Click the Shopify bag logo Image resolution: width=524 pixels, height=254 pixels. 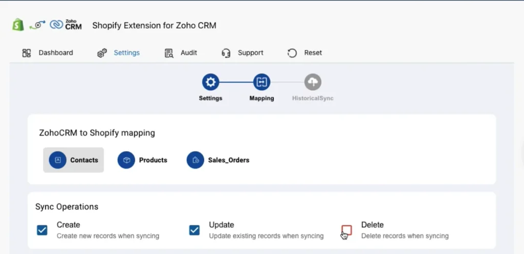18,25
